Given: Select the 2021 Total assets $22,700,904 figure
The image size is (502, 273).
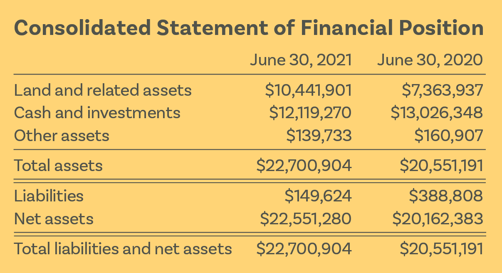Looking at the screenshot, I should 304,166.
